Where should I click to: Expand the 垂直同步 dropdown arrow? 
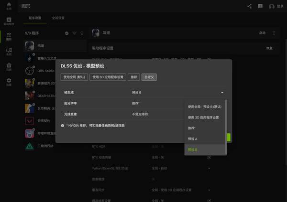tap(209, 190)
